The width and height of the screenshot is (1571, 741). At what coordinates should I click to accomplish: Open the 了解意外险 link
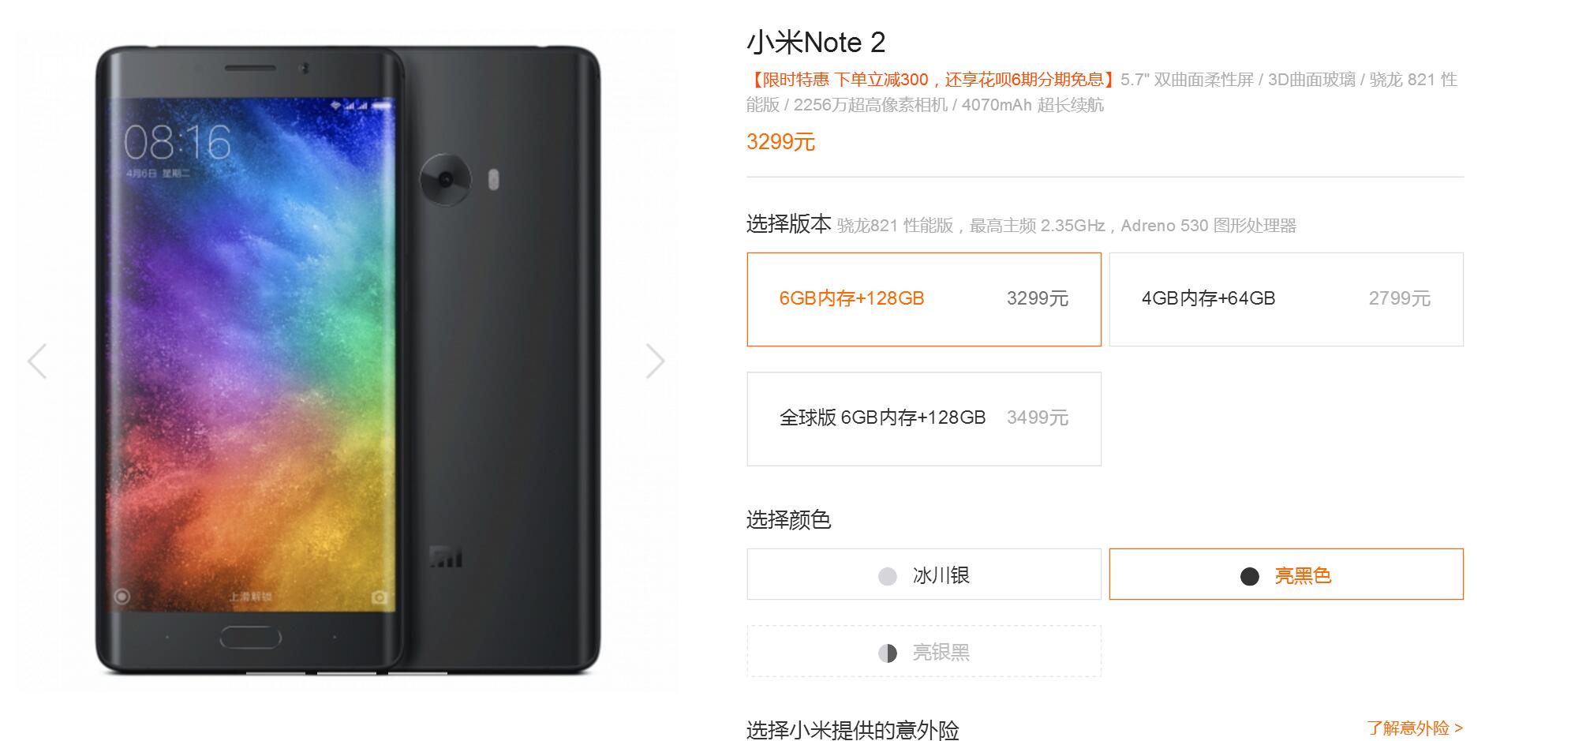tap(1415, 728)
